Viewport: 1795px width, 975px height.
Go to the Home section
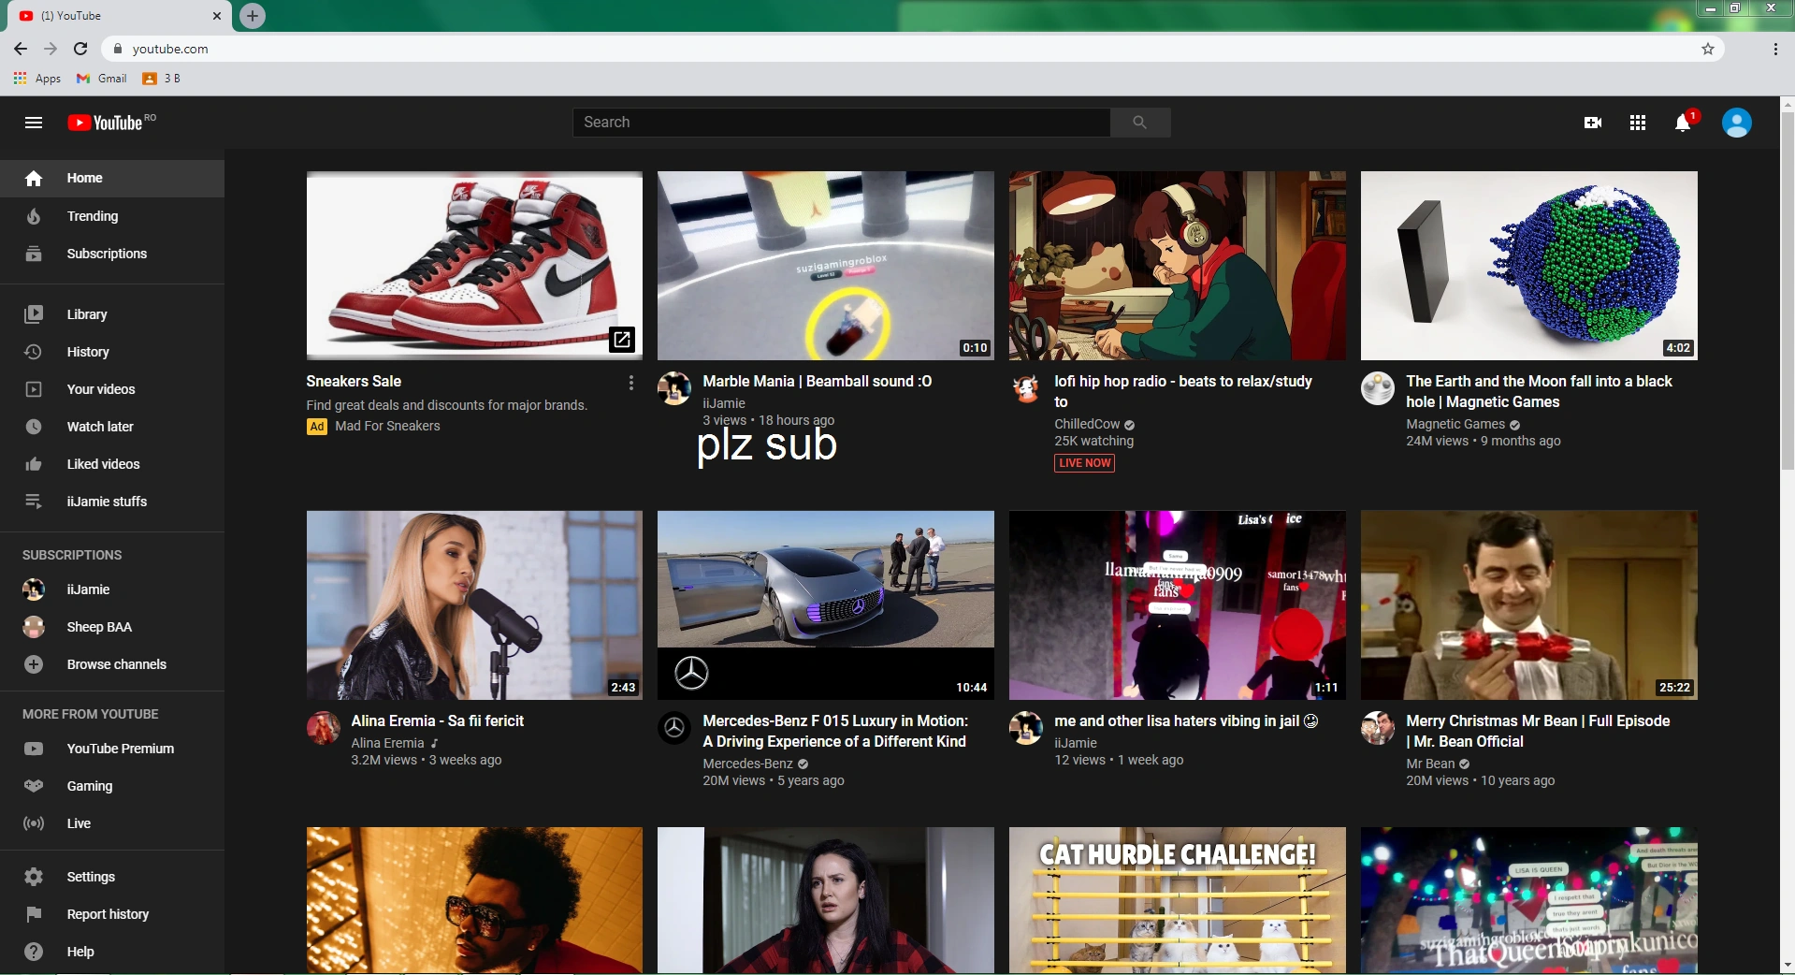[x=112, y=178]
